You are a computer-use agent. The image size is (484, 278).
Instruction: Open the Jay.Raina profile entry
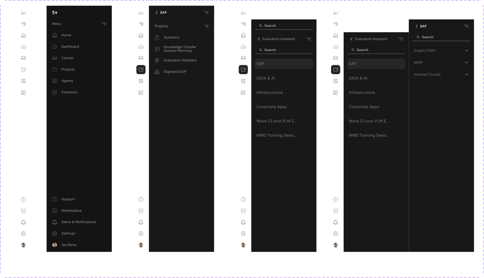point(69,245)
